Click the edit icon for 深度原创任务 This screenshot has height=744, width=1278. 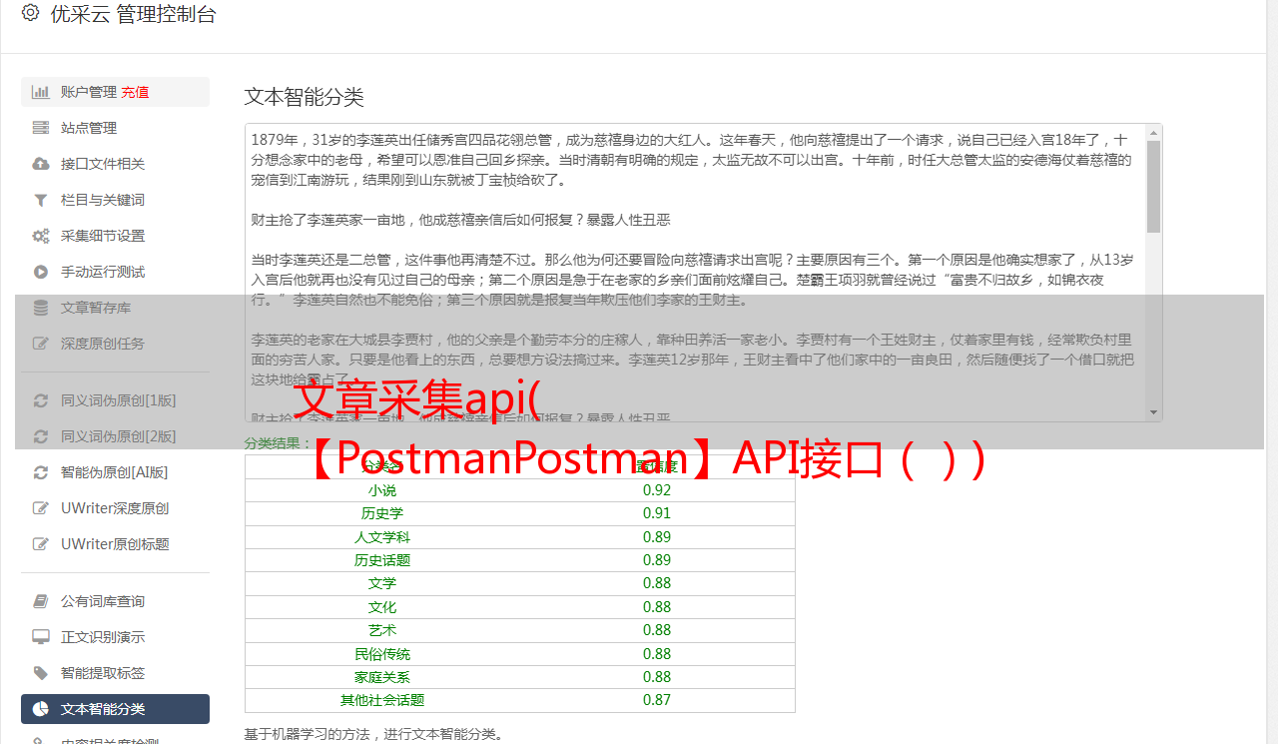point(41,344)
